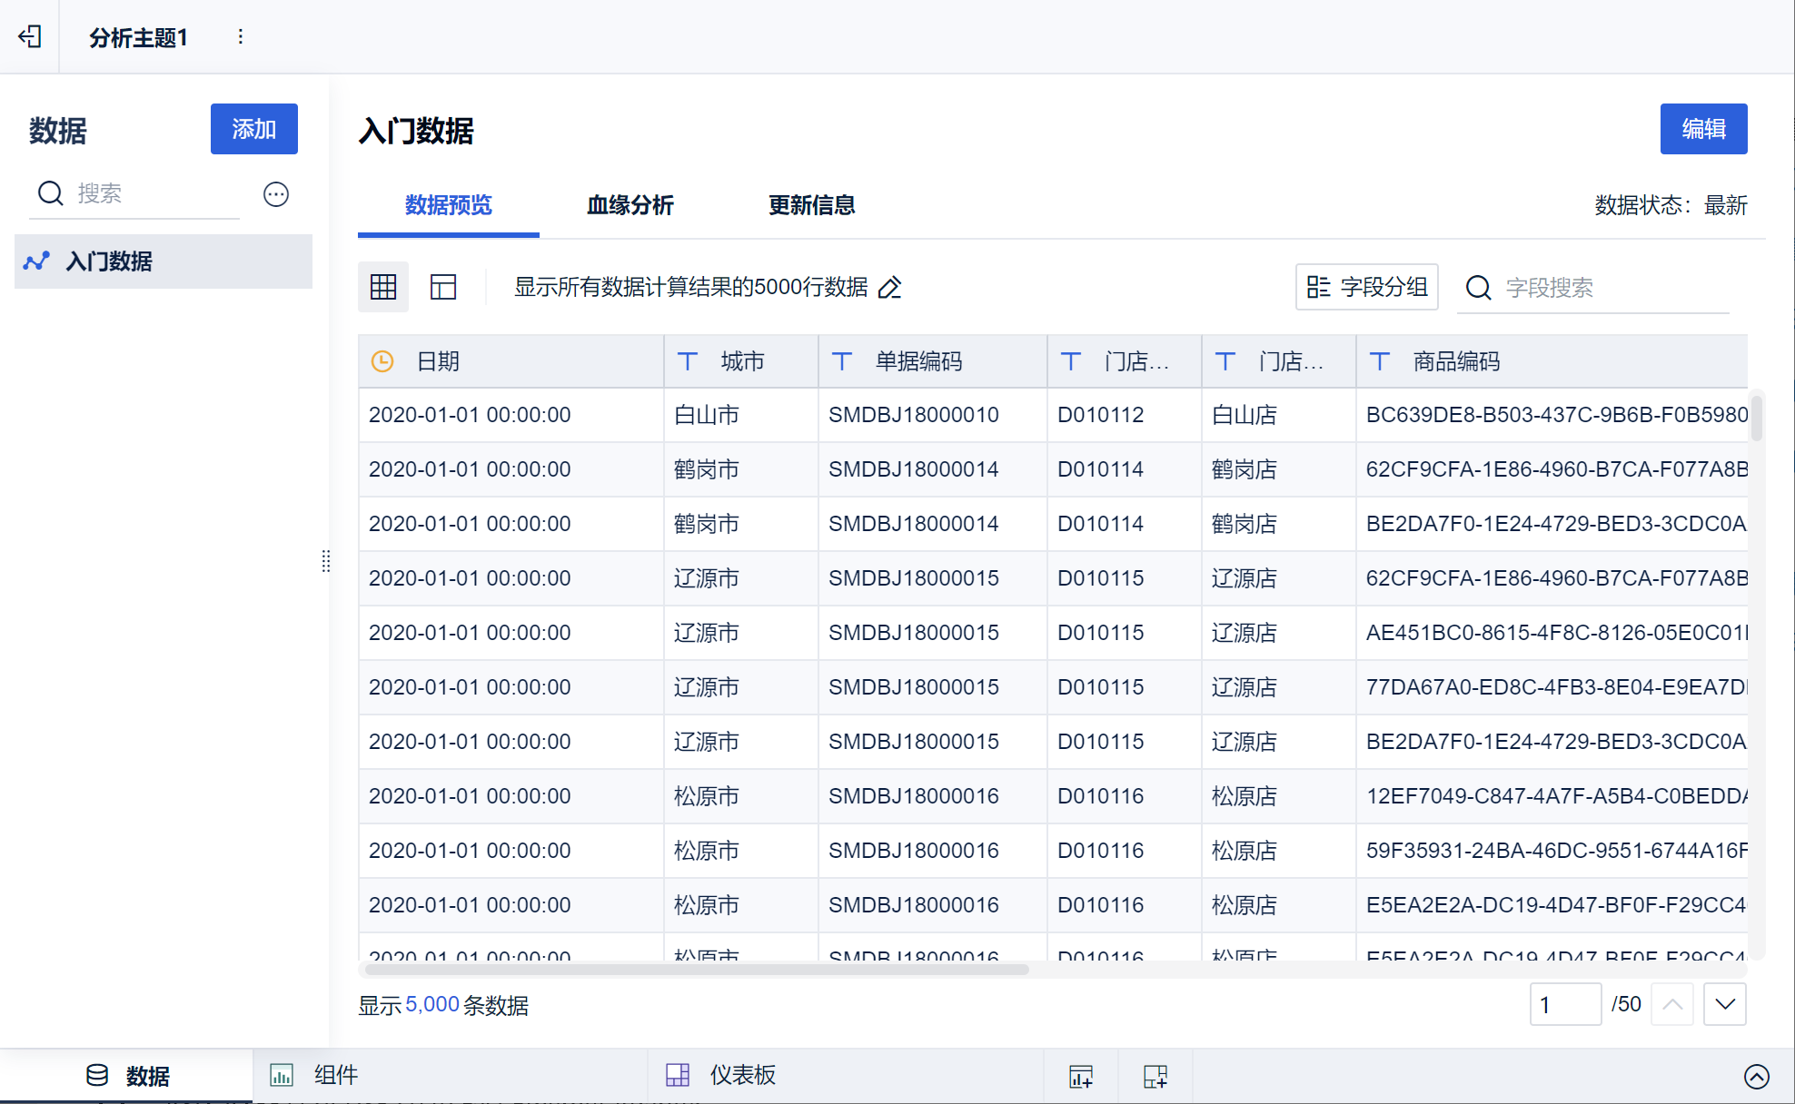This screenshot has width=1795, height=1104.
Task: Click the pencil icon to edit row count
Action: [x=890, y=288]
